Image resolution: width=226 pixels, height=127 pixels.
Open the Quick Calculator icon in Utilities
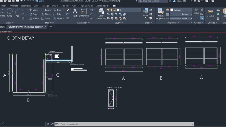218,18
